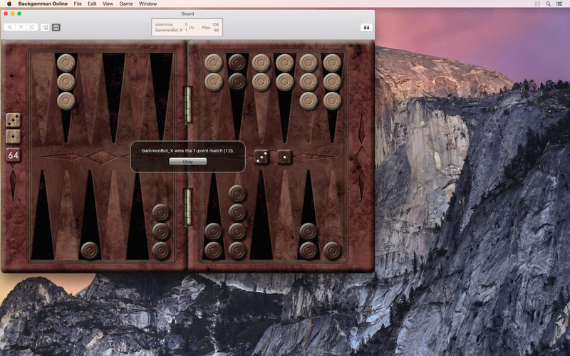Click the doubling cube showing 64
Image resolution: width=570 pixels, height=356 pixels.
pyautogui.click(x=14, y=155)
